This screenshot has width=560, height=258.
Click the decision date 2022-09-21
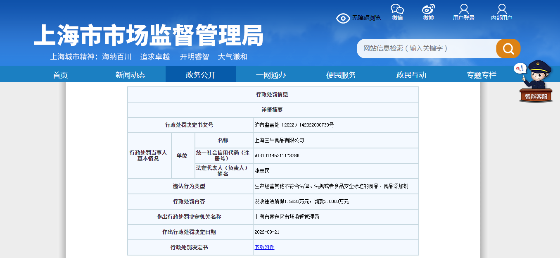click(x=267, y=232)
